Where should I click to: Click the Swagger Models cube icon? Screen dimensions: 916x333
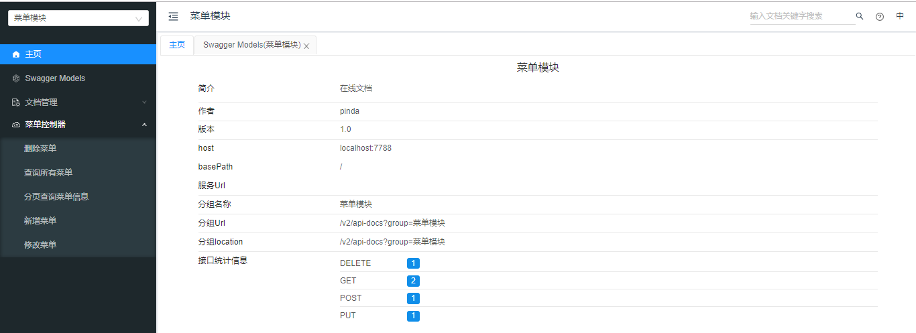(x=16, y=78)
